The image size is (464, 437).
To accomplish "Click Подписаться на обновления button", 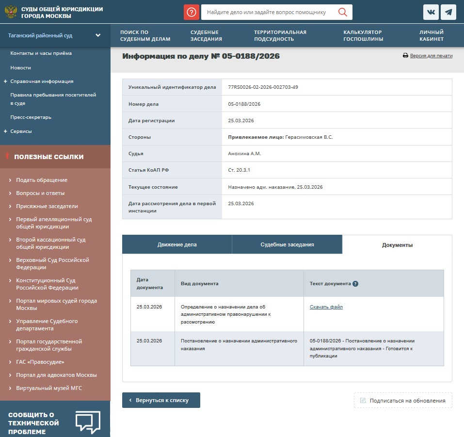I will pos(402,401).
